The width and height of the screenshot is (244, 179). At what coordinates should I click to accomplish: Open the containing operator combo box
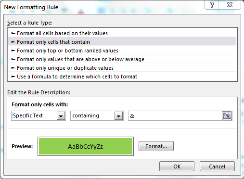(x=97, y=115)
